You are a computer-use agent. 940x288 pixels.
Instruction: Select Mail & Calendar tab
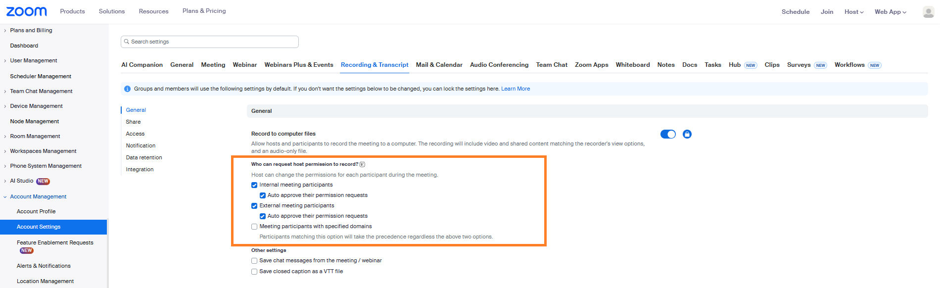coord(439,65)
